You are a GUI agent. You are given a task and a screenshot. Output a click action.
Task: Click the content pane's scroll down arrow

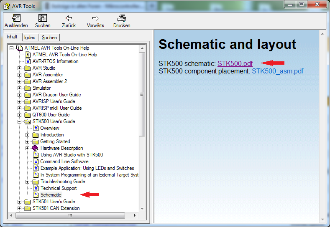322,219
